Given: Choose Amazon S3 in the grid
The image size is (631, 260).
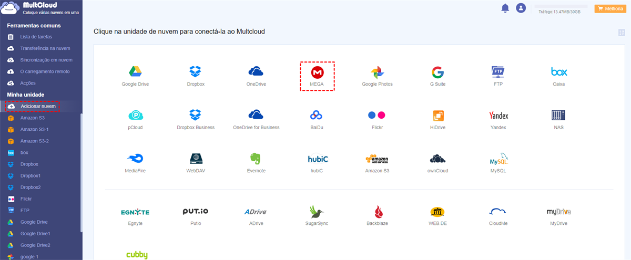Looking at the screenshot, I should tap(377, 159).
